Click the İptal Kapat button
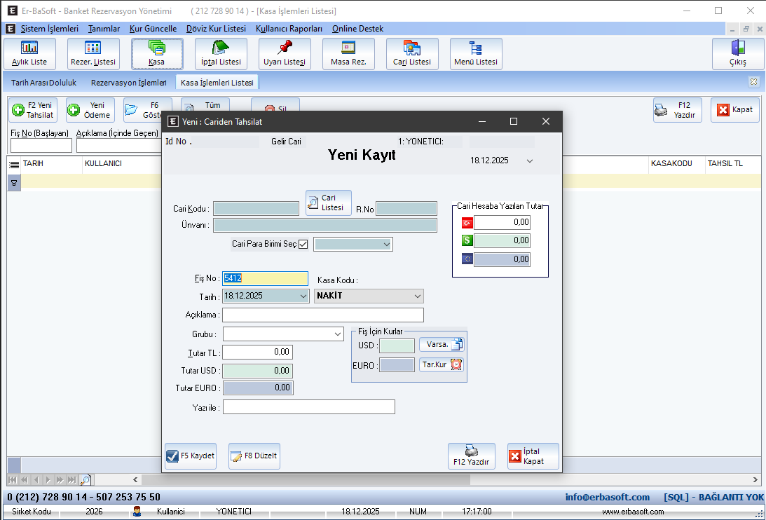This screenshot has width=766, height=520. 533,456
